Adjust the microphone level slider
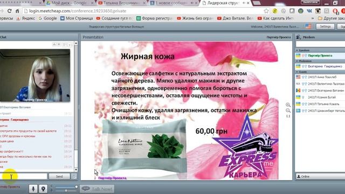Screen dimensions: 345x194 pyautogui.click(x=66, y=190)
